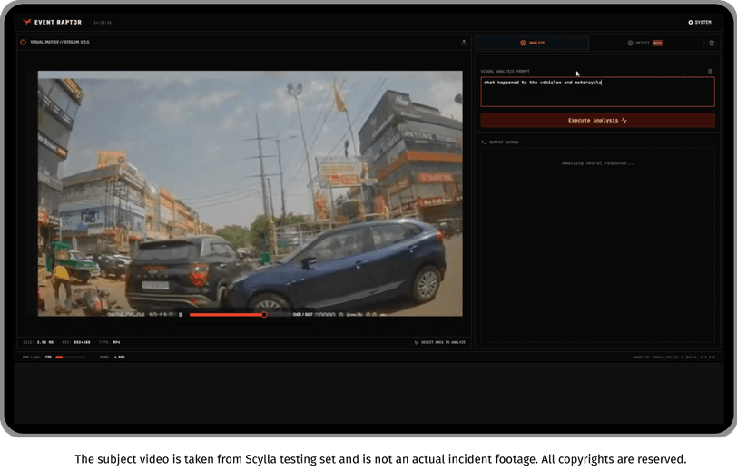
Task: Click the trash delete icon
Action: pyautogui.click(x=712, y=44)
